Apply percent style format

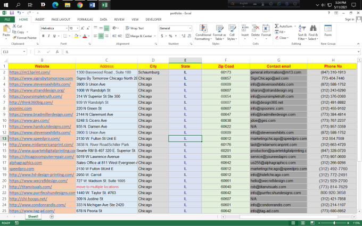[170, 36]
